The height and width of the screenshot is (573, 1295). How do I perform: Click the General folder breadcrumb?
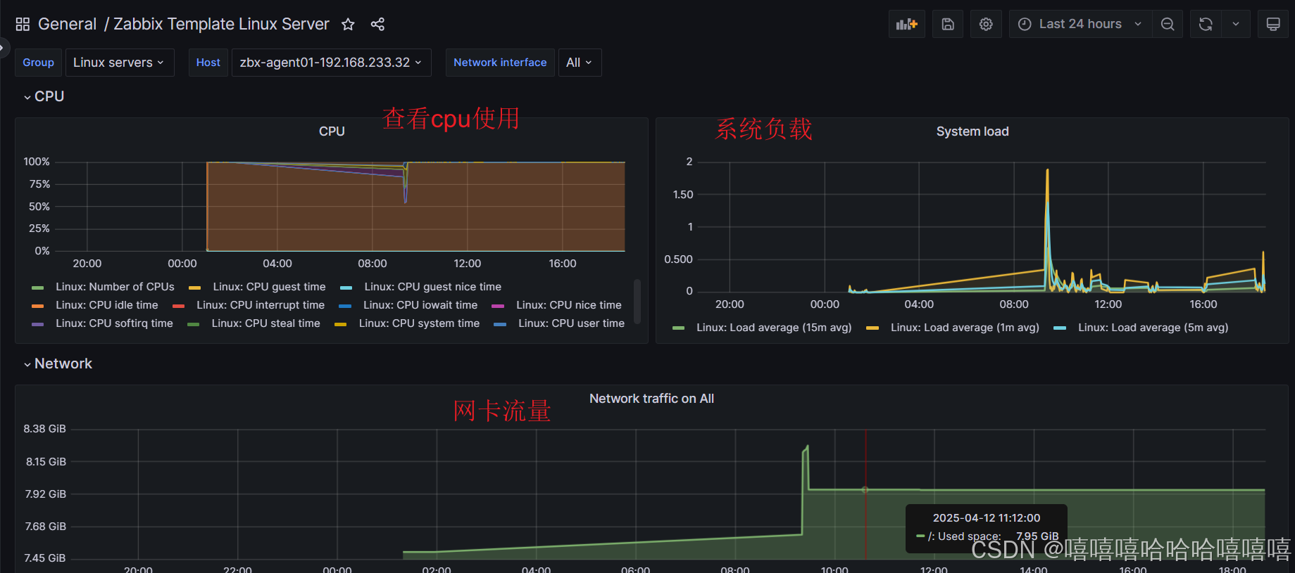tap(67, 24)
